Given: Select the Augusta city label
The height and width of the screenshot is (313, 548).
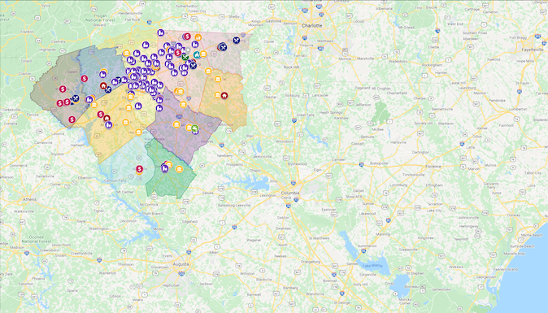Looking at the screenshot, I should click(x=180, y=264).
